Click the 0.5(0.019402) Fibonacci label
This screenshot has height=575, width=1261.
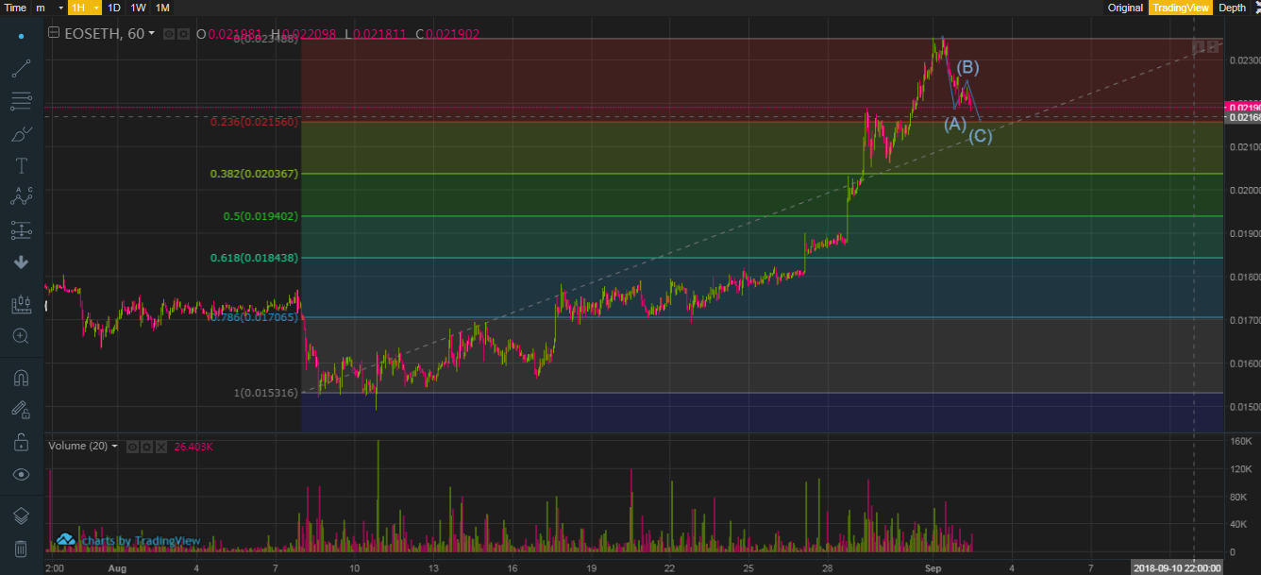click(261, 216)
